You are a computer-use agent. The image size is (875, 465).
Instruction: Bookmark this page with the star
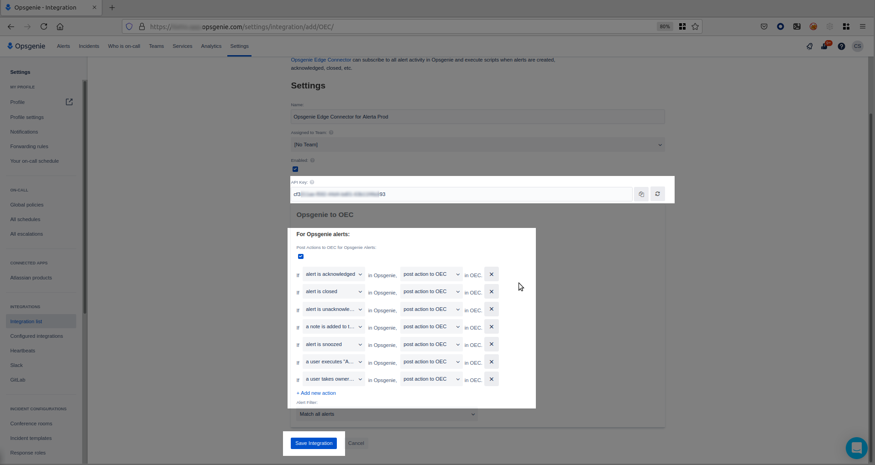[x=695, y=26]
